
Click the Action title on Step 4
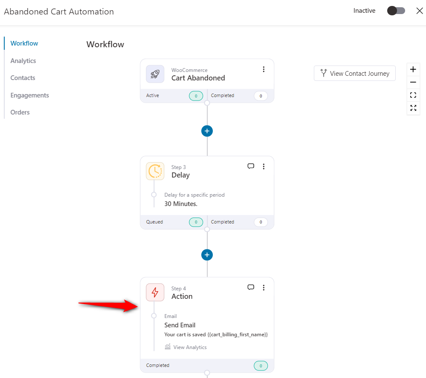tap(182, 296)
